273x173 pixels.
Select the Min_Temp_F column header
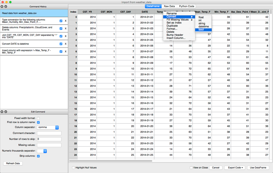click(221, 12)
